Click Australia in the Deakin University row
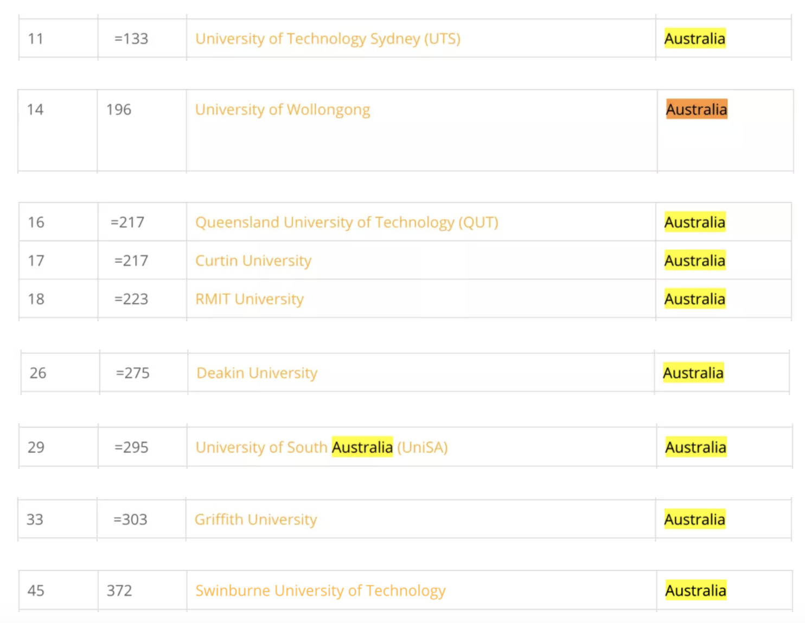Viewport: 805px width, 623px height. (693, 373)
